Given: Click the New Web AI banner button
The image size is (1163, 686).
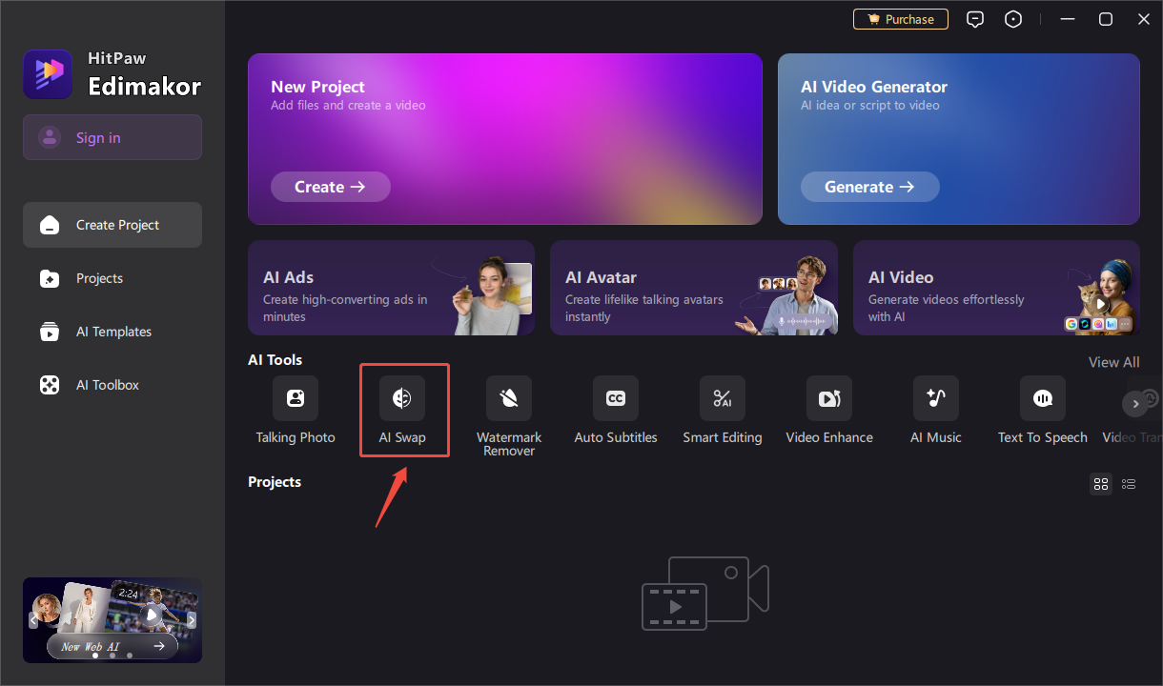Looking at the screenshot, I should [x=112, y=646].
